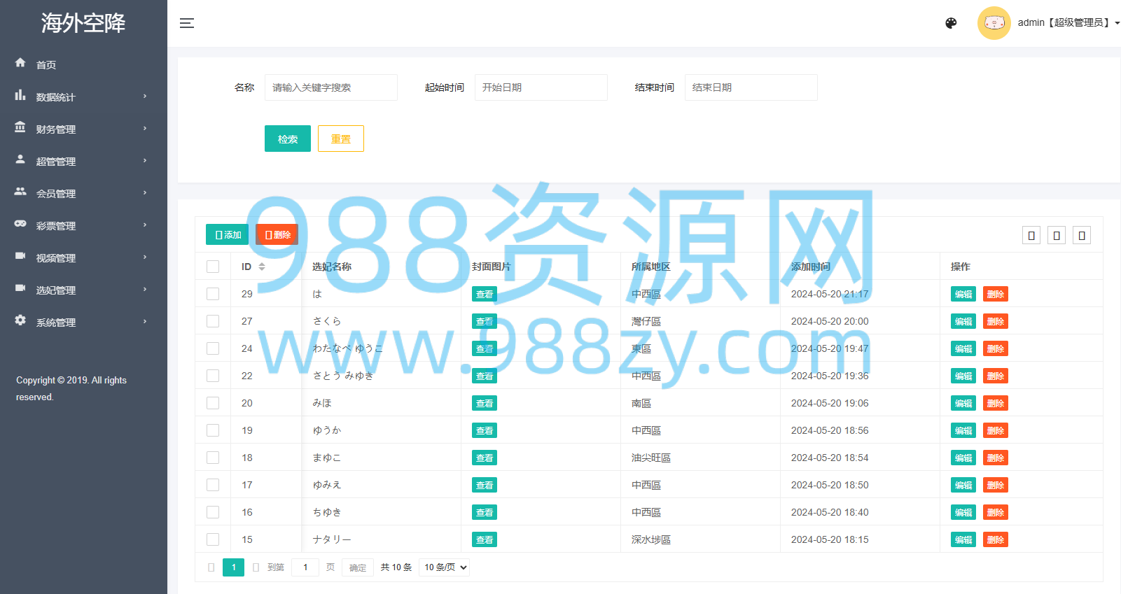Open the theme palette icon
Viewport: 1121px width, 594px height.
(951, 23)
